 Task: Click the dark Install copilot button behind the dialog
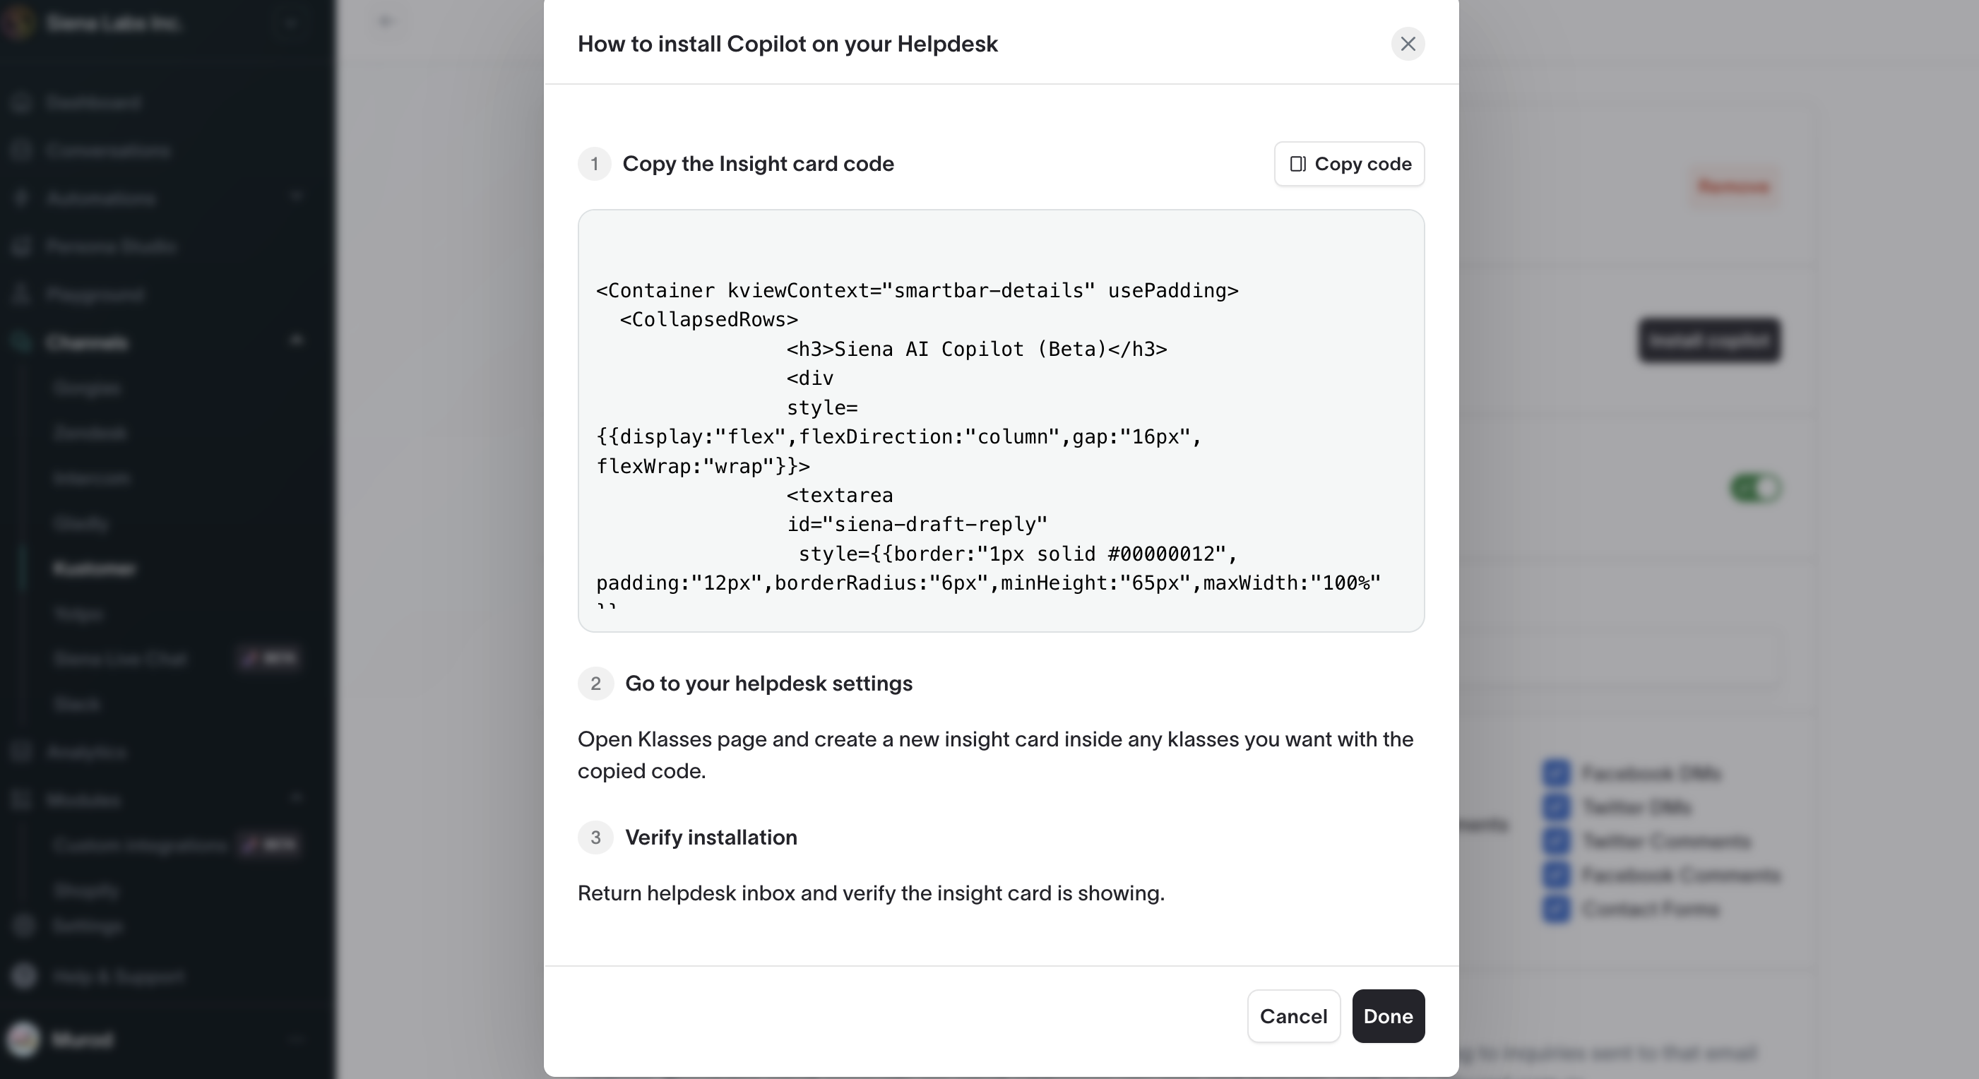click(1709, 340)
